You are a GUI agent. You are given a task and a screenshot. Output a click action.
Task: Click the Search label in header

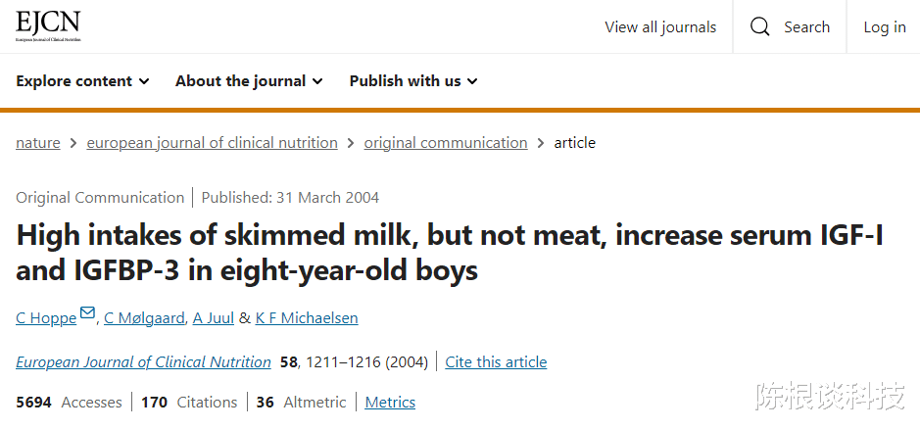pyautogui.click(x=806, y=27)
